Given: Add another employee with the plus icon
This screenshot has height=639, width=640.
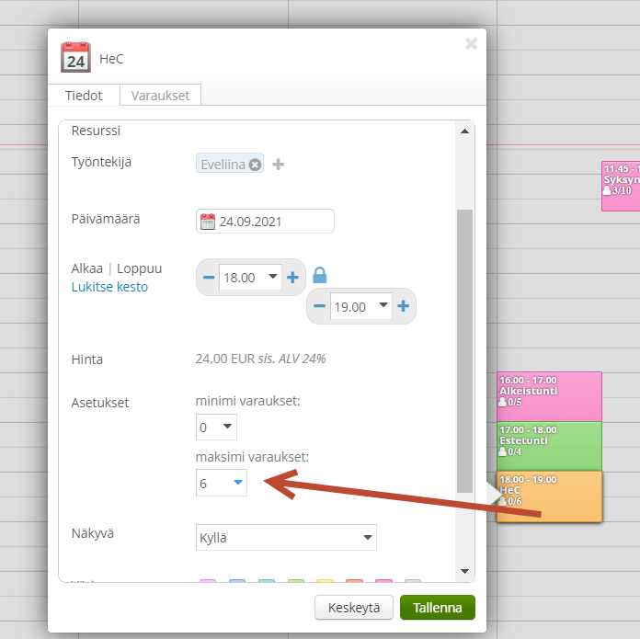Looking at the screenshot, I should (279, 164).
